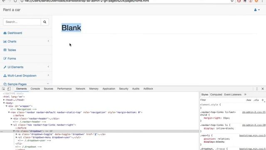The width and height of the screenshot is (266, 150).
Task: Open the Application tab
Action: pyautogui.click(x=109, y=89)
